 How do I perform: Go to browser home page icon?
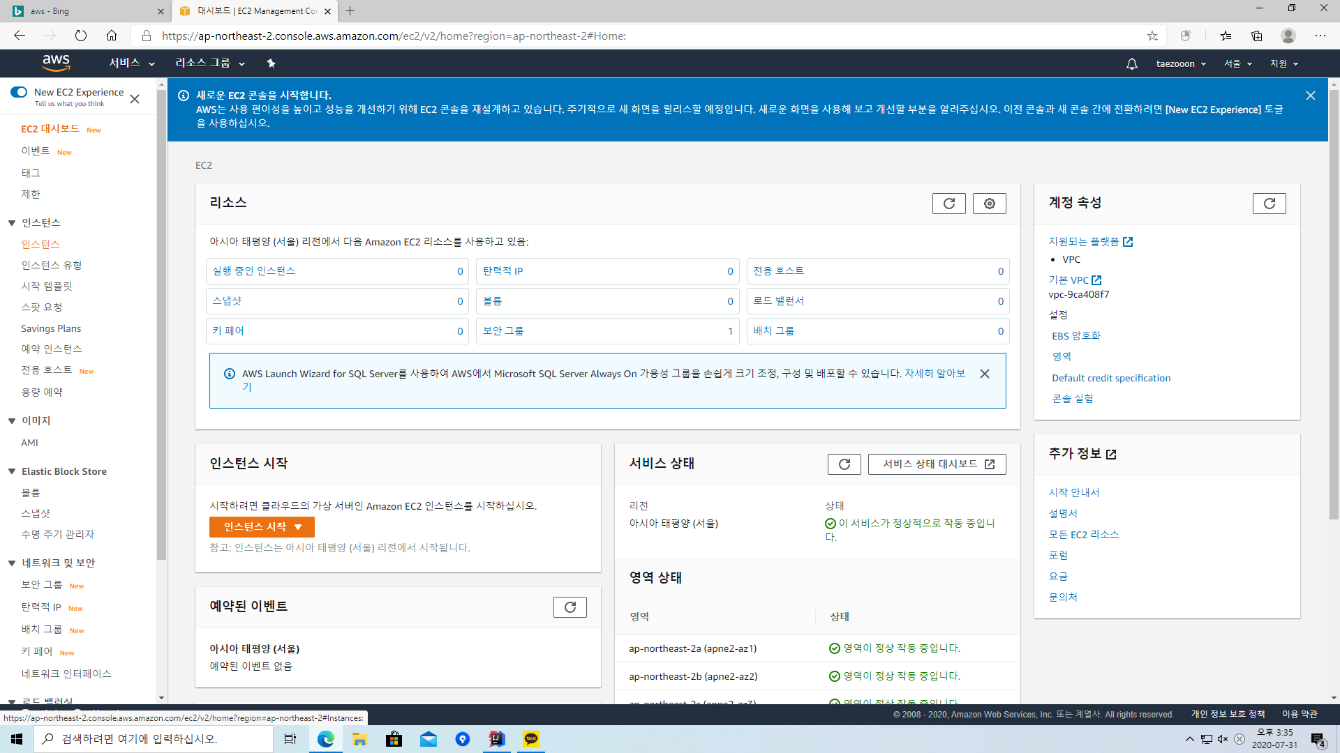112,36
